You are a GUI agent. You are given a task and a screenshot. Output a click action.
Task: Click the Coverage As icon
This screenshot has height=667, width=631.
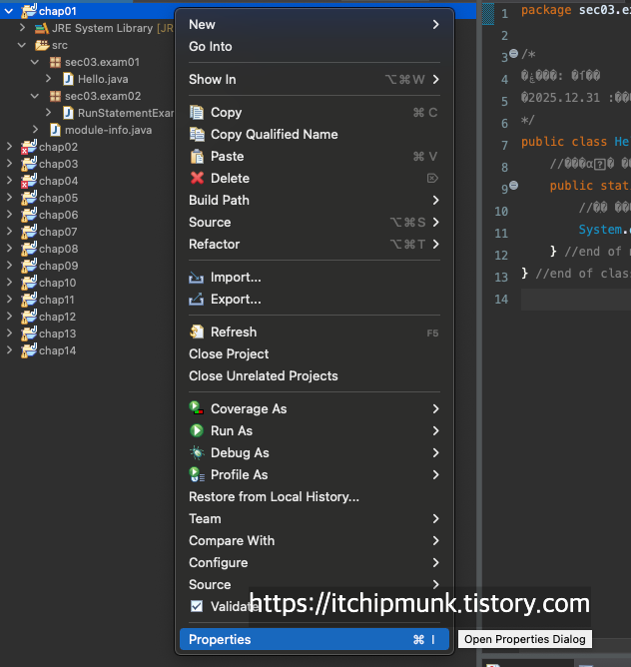tap(196, 408)
